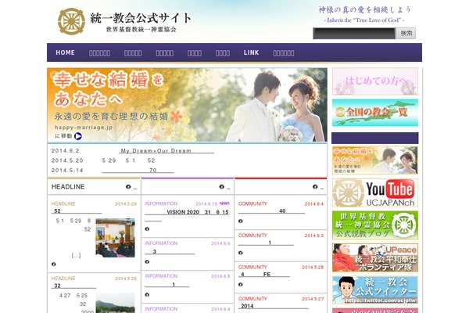Screen dimensions: 469x313
Task: Click the 検索 search button
Action: [406, 33]
